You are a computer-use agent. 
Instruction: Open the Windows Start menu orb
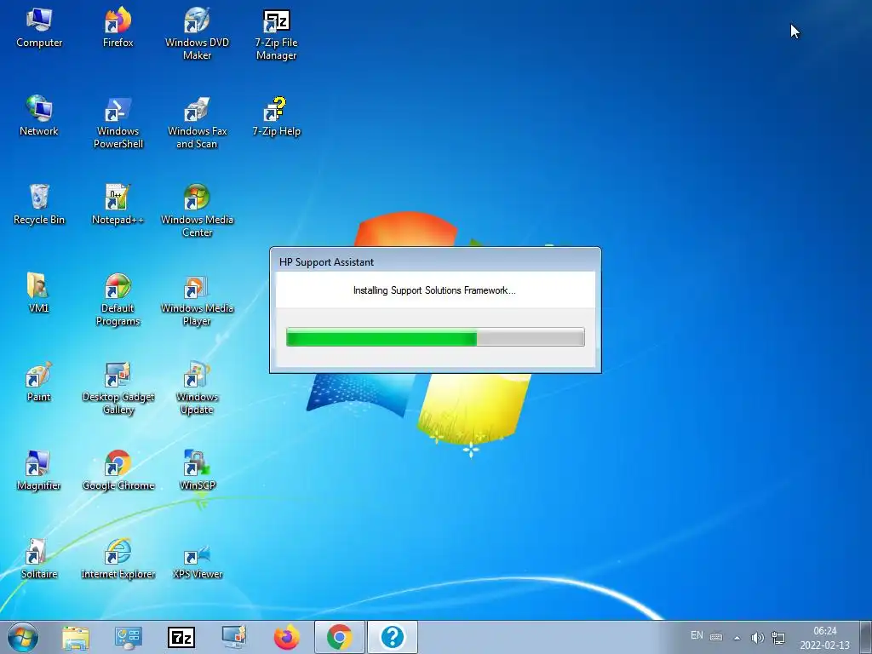(x=23, y=637)
